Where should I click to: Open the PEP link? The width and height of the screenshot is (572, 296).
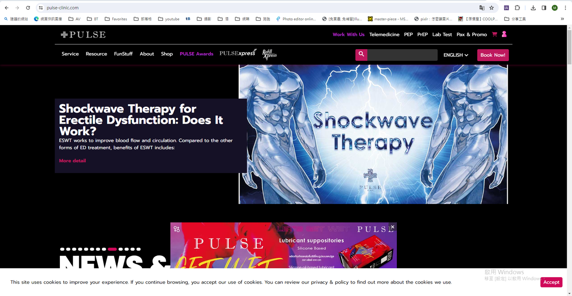click(408, 34)
